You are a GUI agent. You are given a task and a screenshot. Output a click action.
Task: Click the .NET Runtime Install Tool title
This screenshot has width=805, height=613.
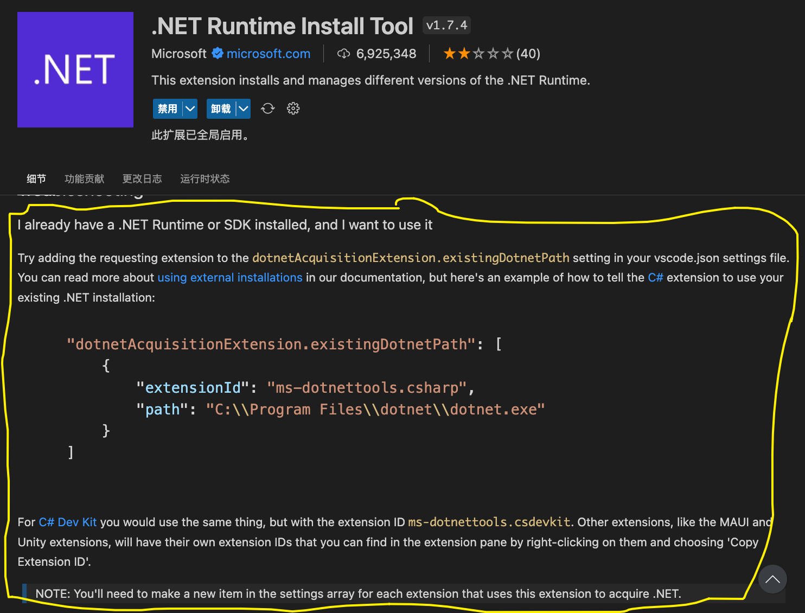tap(283, 26)
